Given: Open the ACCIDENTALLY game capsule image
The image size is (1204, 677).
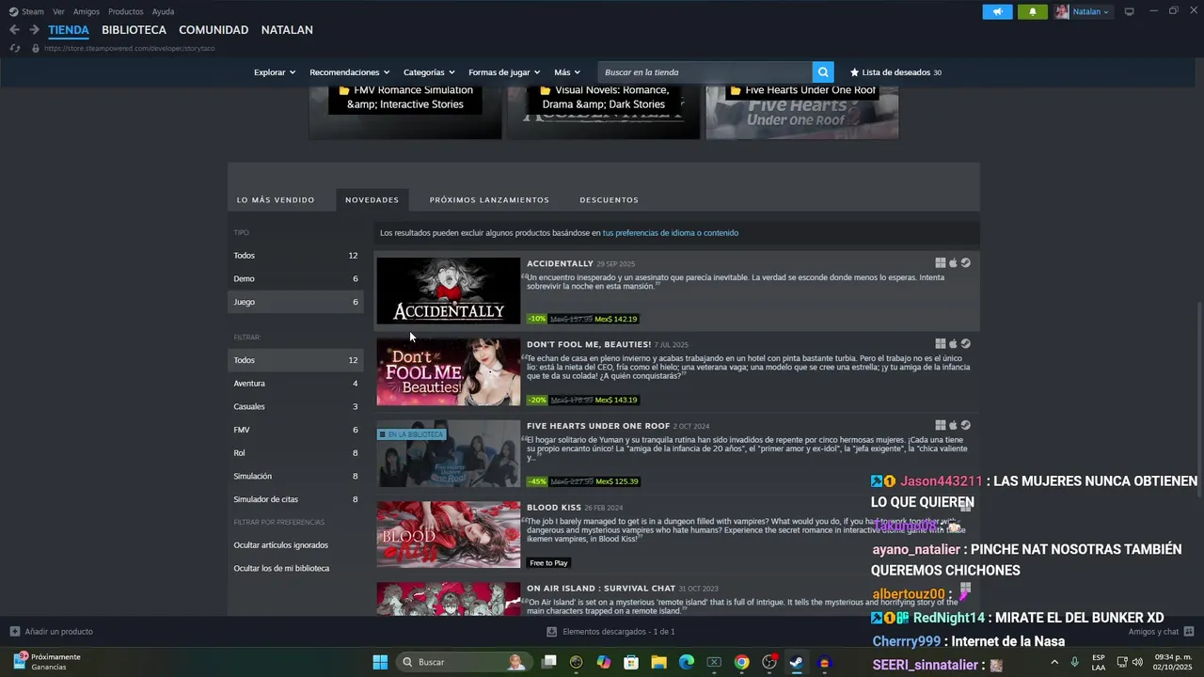Looking at the screenshot, I should click(x=448, y=291).
